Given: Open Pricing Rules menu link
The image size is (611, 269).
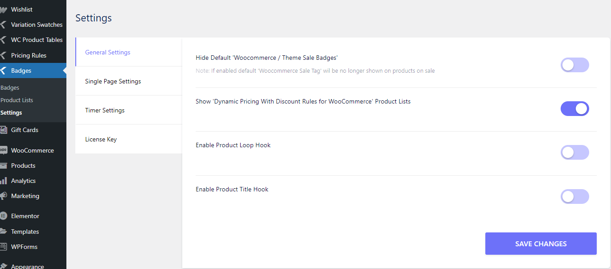Looking at the screenshot, I should 29,55.
